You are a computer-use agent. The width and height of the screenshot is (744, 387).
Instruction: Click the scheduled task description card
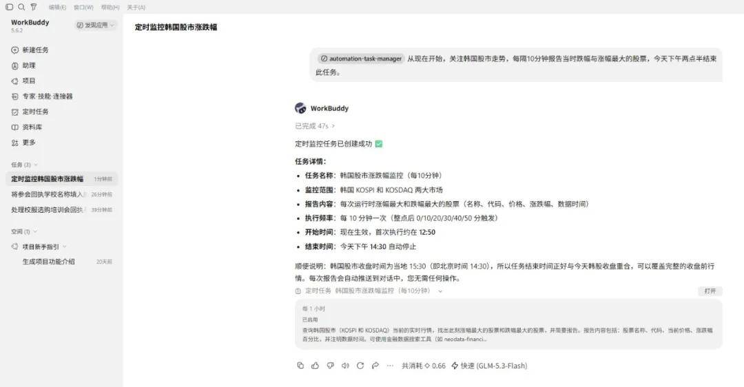(508, 324)
